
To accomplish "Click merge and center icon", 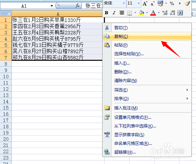I will click(x=180, y=13).
